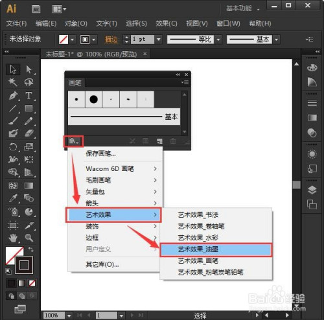Click the New Brush button
324x320 pixels.
click(x=159, y=141)
